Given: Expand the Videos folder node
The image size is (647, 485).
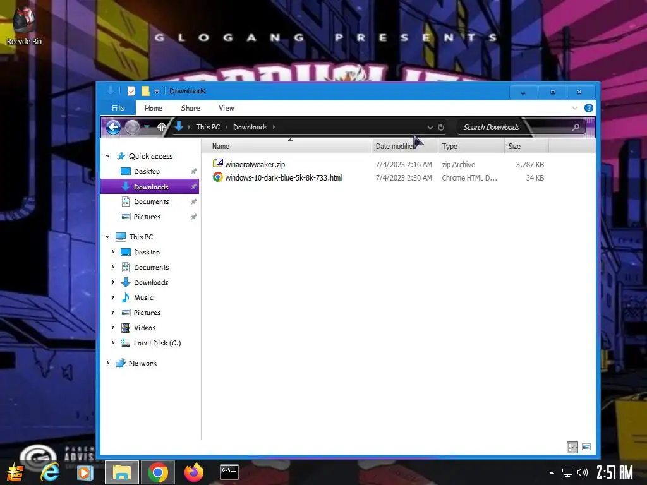Looking at the screenshot, I should 113,328.
